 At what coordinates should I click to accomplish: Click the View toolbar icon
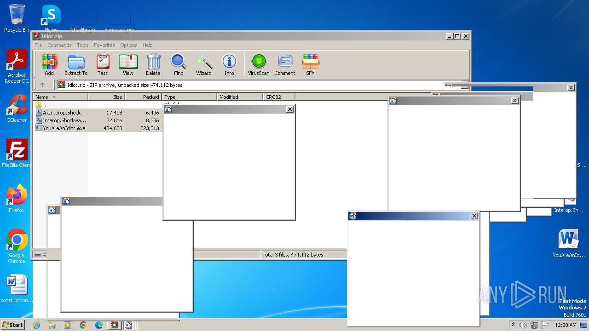click(x=128, y=64)
